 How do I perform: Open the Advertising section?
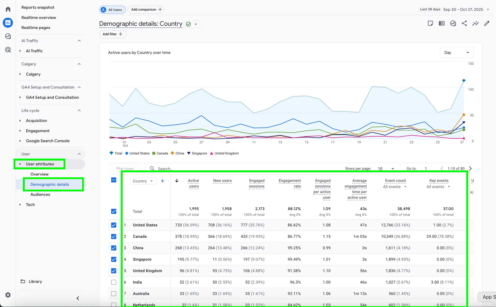click(8, 50)
